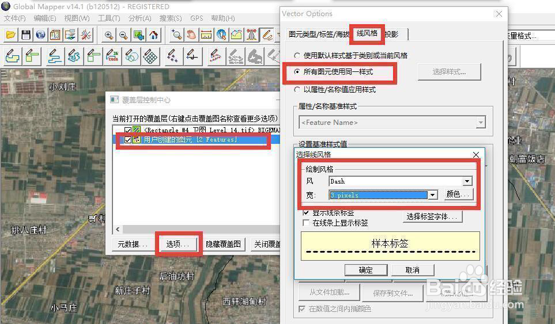Screen dimensions: 555x324
Task: Click layer list left scroll arrow
Action: 118,229
